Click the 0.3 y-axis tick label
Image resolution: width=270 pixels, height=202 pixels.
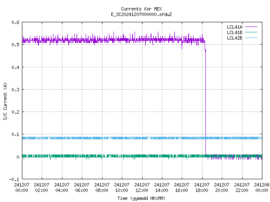pos(15,90)
